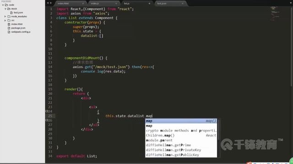Click line number 1 in gutter

[51, 9]
